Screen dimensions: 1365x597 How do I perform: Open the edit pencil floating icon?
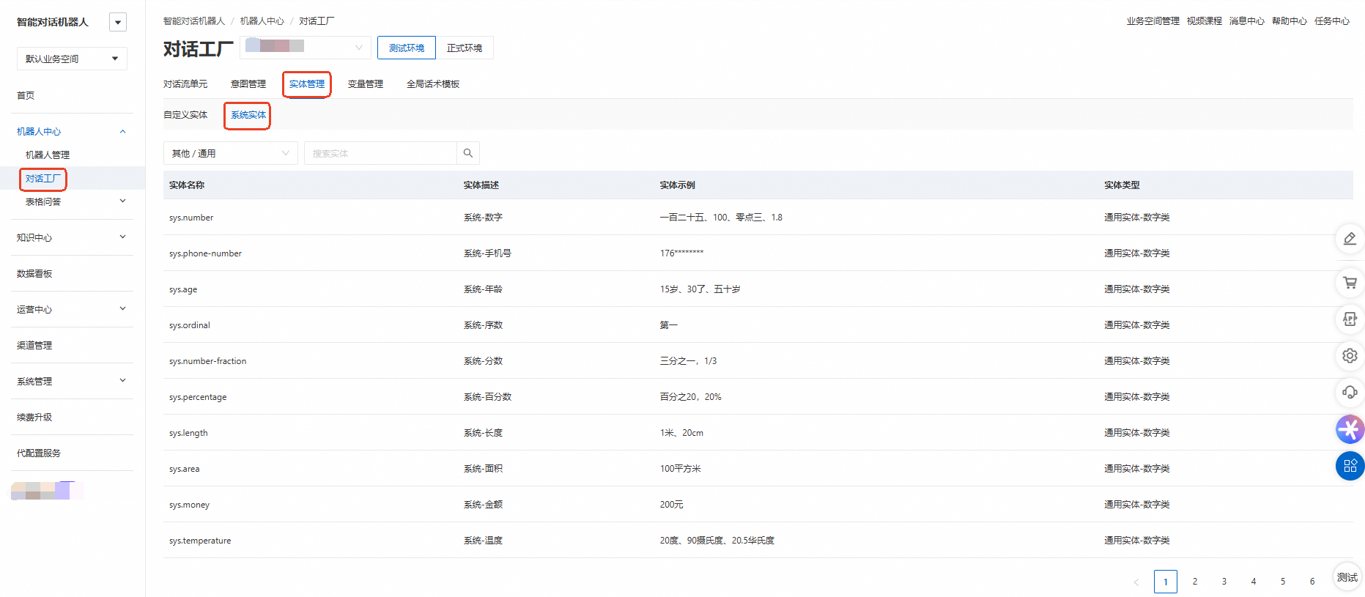(x=1350, y=239)
